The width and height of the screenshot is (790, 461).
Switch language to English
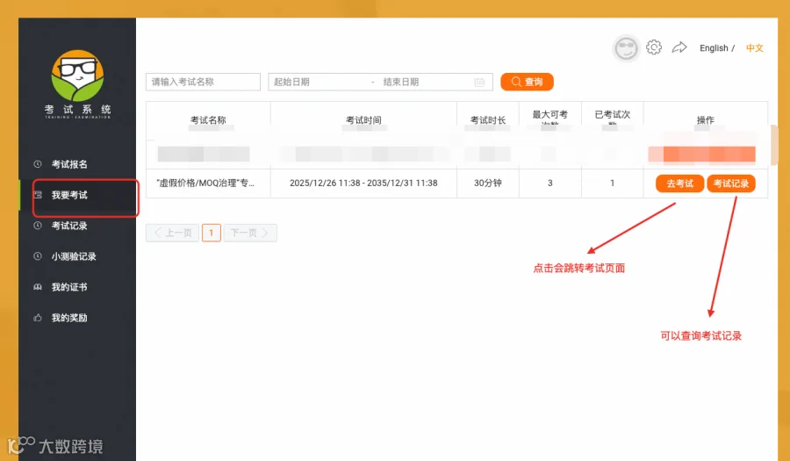714,48
